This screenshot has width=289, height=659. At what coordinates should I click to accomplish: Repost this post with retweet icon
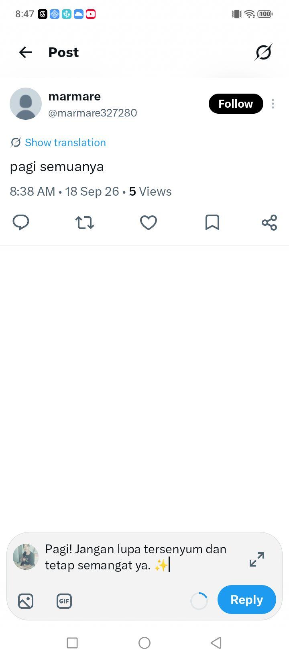(85, 222)
